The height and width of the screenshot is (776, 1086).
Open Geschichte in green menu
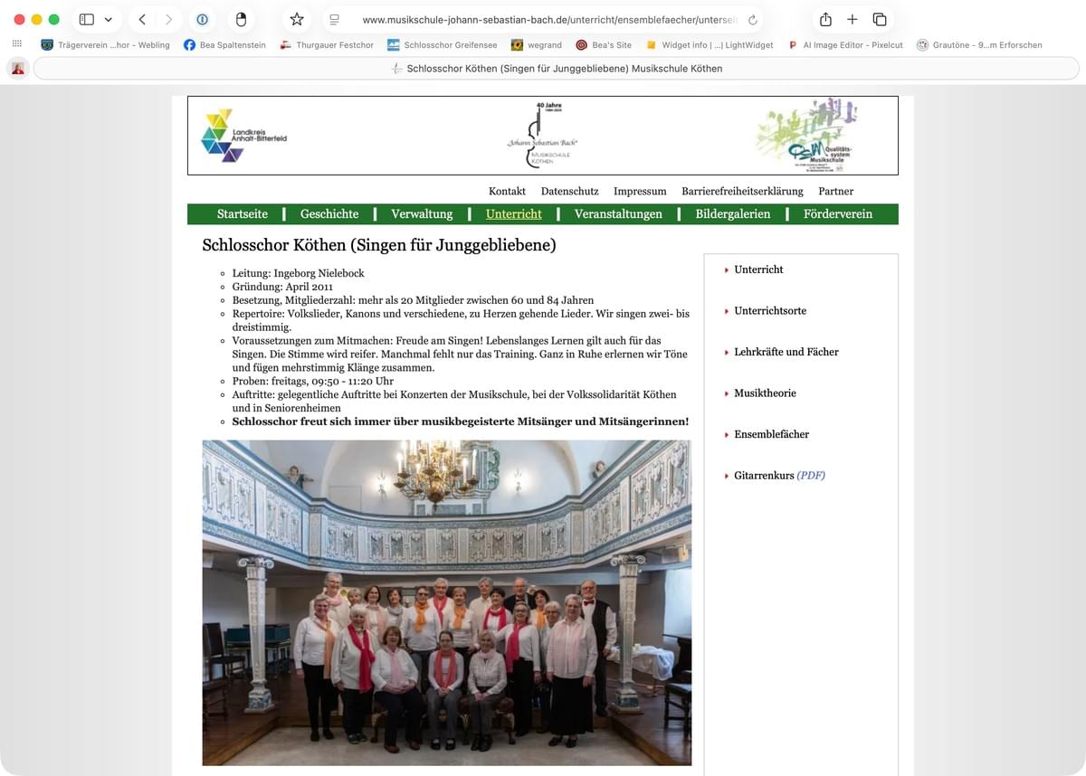[x=329, y=214]
